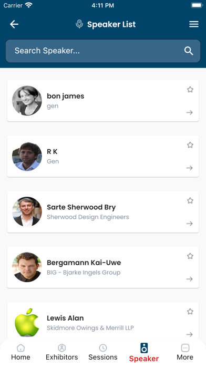
Task: Go to the Sessions tab
Action: coord(103,352)
